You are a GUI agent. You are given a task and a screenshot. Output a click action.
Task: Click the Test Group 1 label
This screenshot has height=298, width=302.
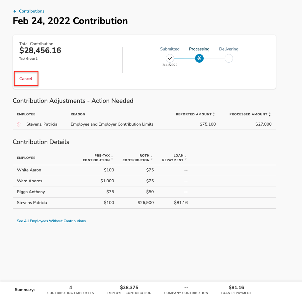[28, 58]
